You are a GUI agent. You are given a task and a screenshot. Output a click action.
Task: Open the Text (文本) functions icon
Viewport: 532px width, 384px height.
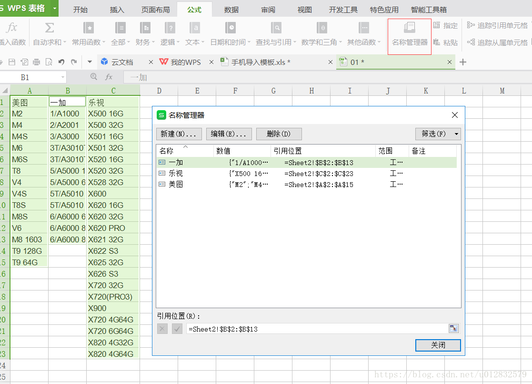click(195, 28)
